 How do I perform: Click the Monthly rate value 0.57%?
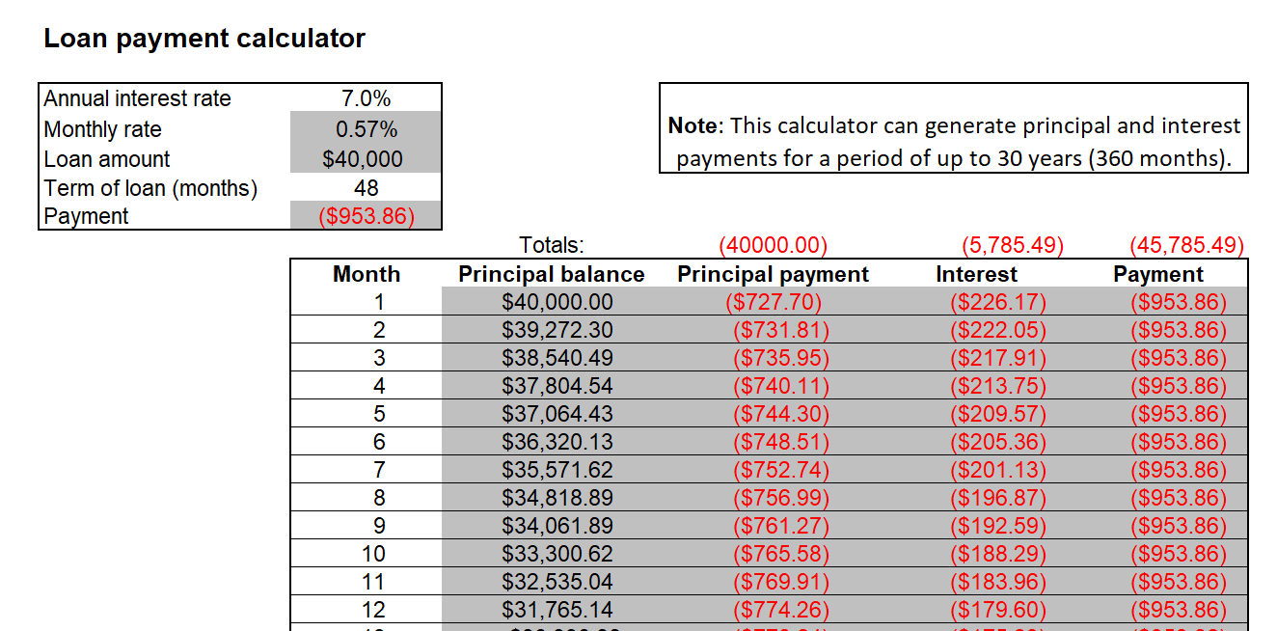(366, 129)
